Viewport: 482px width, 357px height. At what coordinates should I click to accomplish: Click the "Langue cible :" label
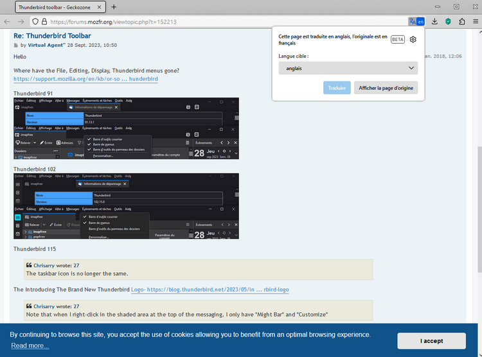[x=294, y=57]
